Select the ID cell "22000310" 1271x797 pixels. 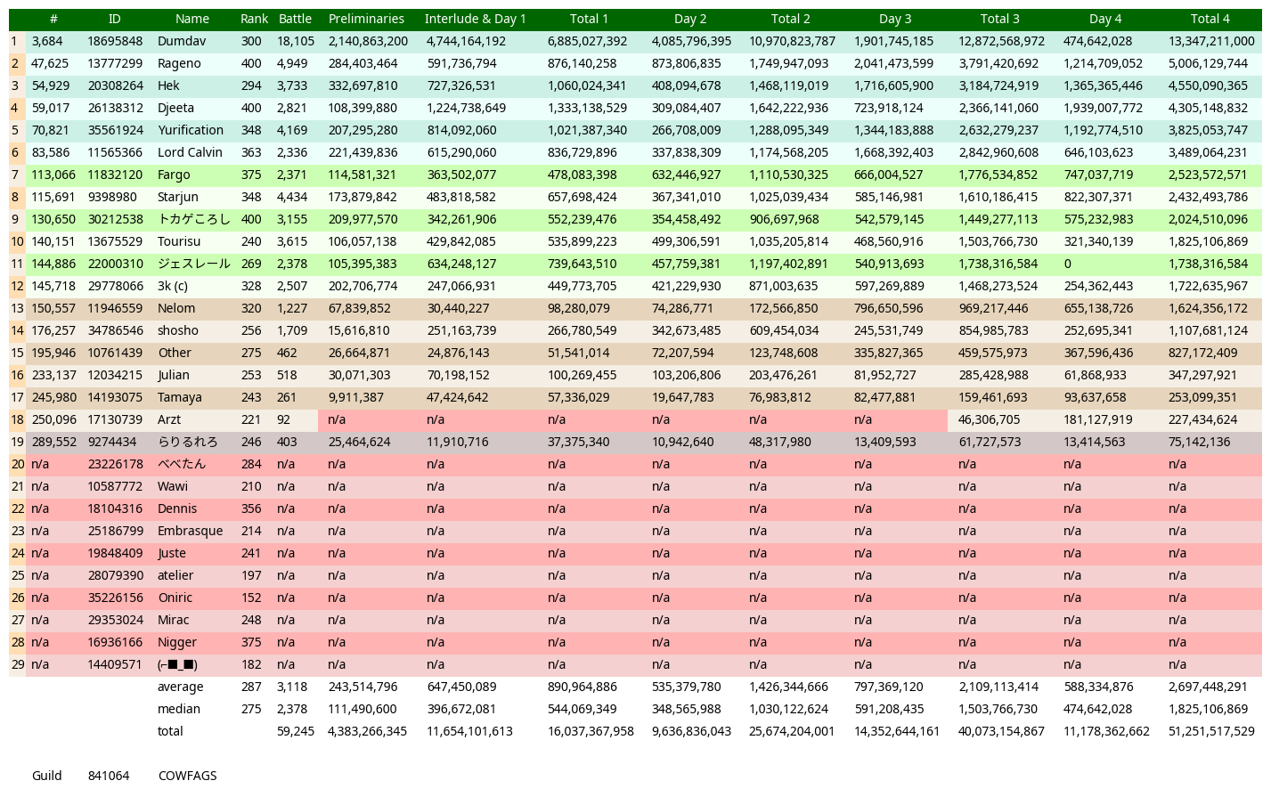115,264
